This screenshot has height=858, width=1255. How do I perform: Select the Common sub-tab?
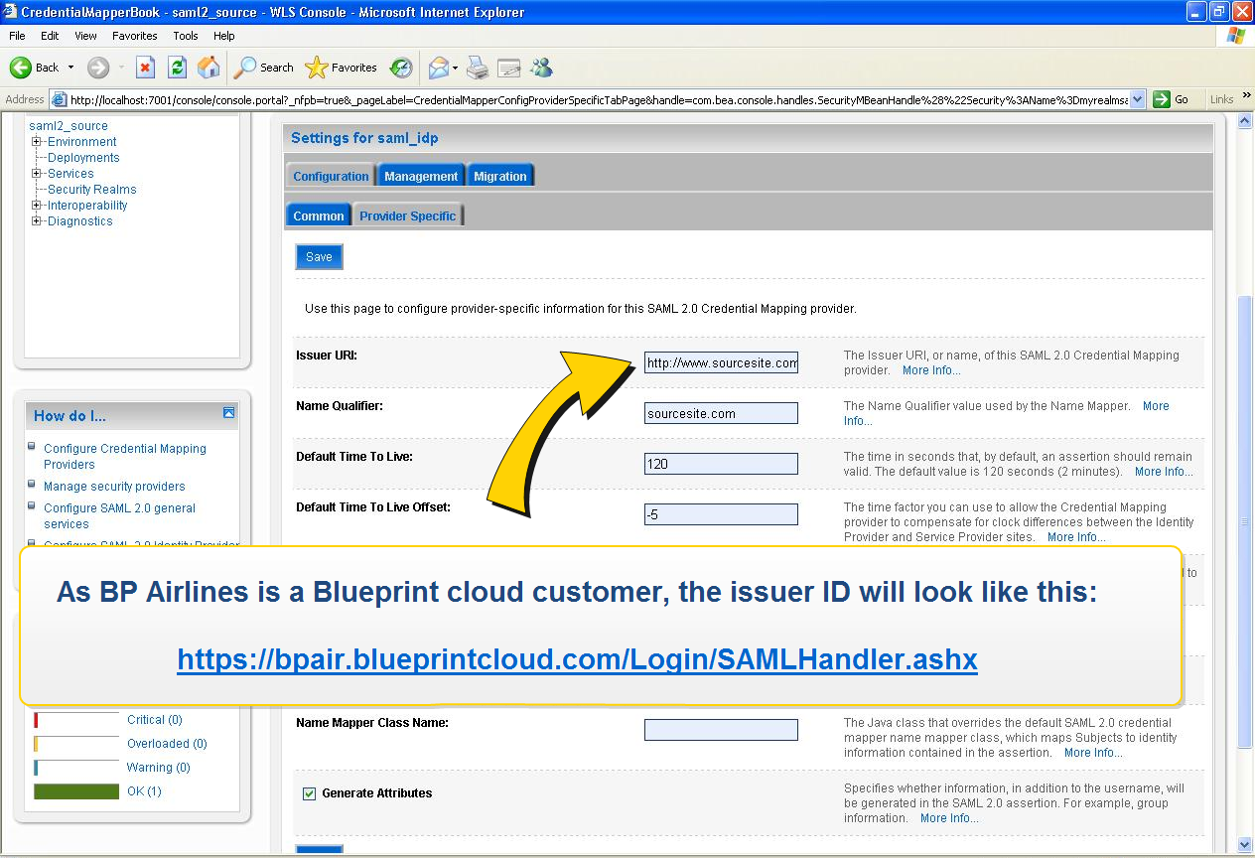(319, 215)
